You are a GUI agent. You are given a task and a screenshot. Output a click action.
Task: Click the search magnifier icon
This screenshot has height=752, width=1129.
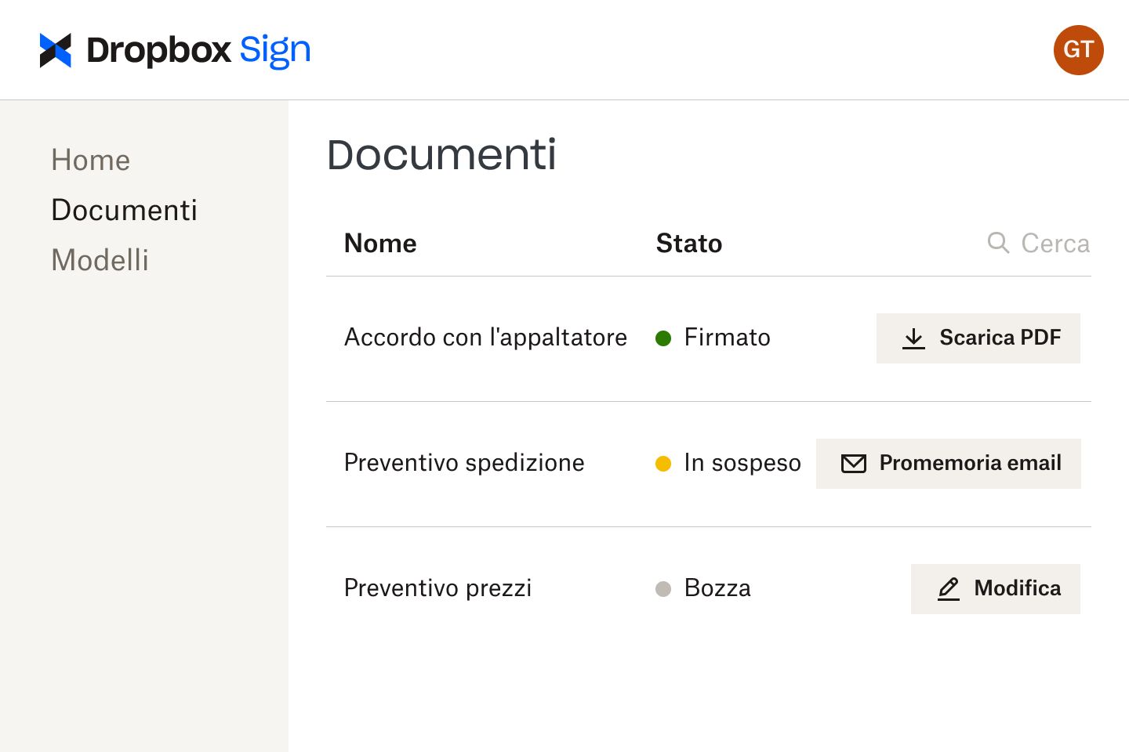[x=998, y=243]
